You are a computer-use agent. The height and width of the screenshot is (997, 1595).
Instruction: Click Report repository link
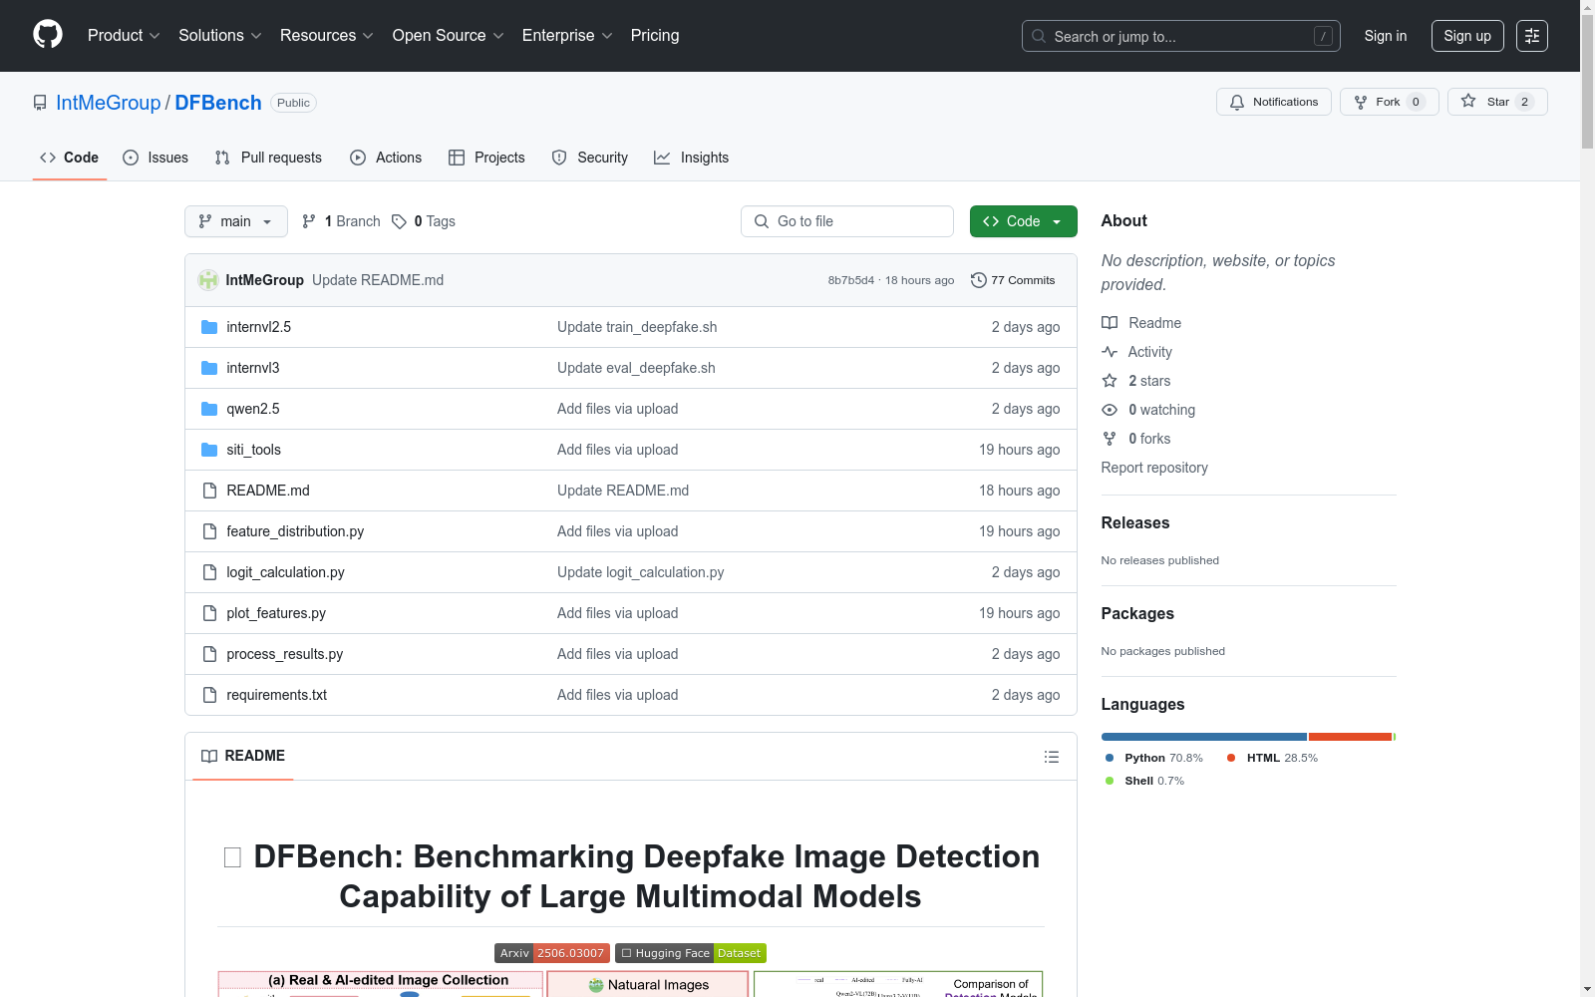pyautogui.click(x=1154, y=468)
